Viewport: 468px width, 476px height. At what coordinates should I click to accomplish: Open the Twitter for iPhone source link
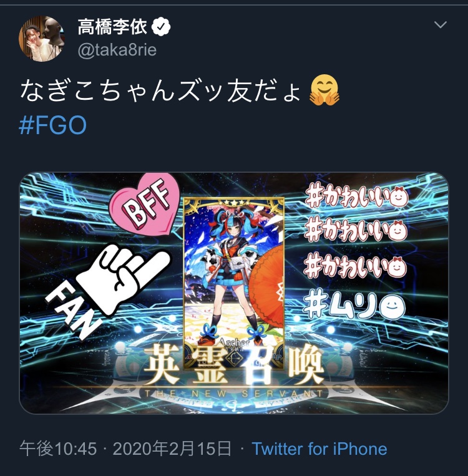click(x=319, y=449)
